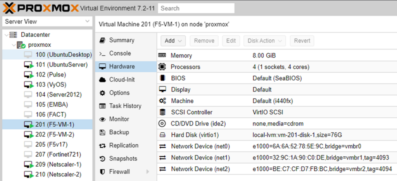Select the SCSI Controller row
397x181 pixels.
(277, 112)
